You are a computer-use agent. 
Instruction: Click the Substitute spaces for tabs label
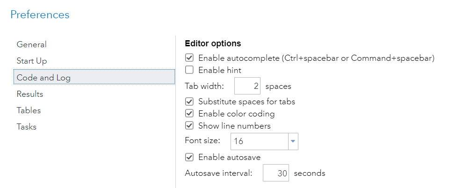coord(246,101)
